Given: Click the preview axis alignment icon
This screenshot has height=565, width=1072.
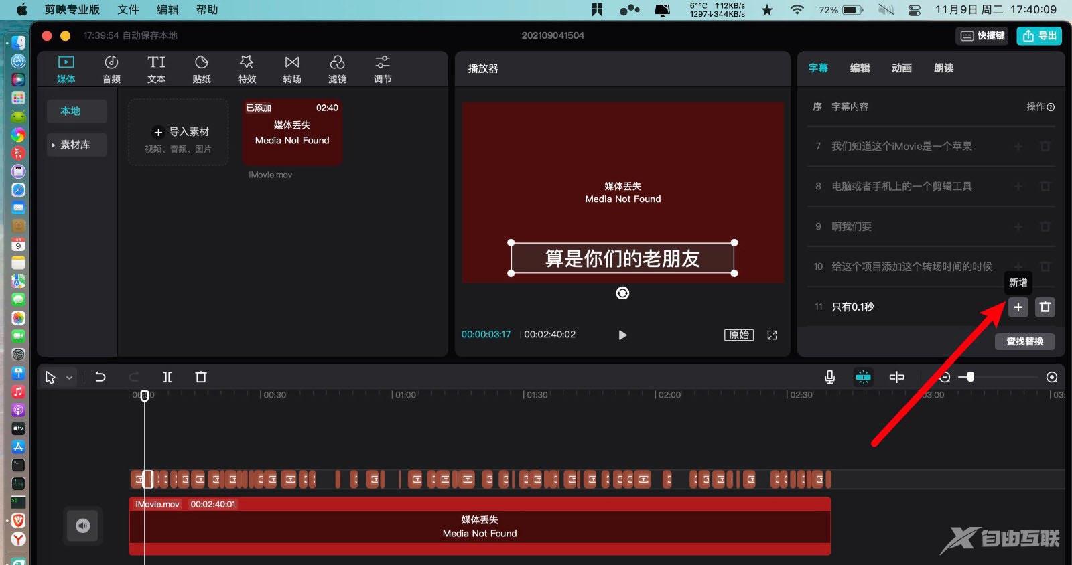Looking at the screenshot, I should coord(896,377).
